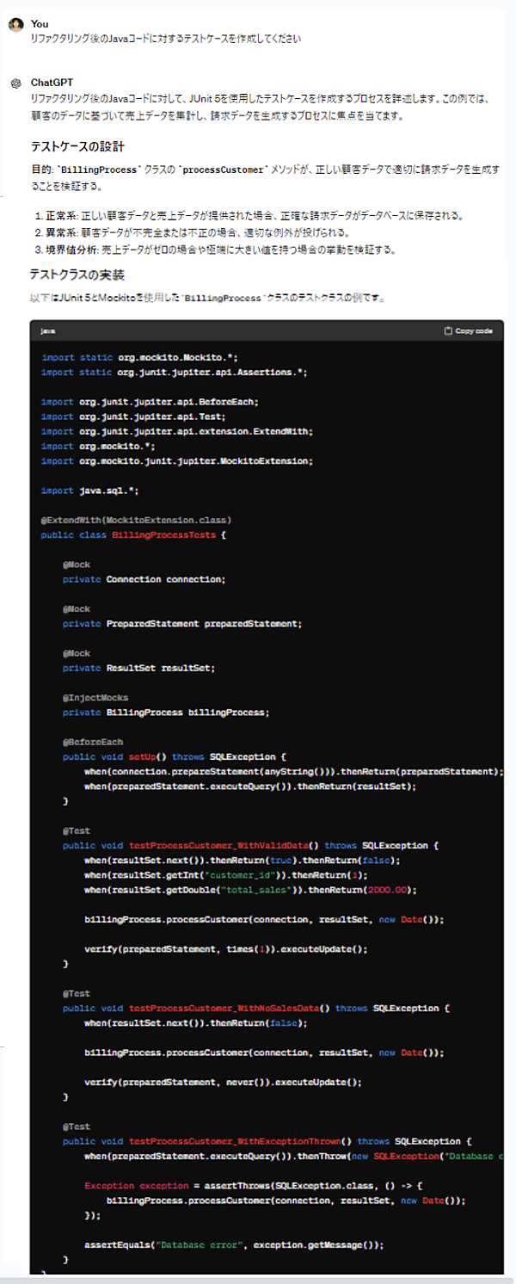Click the 'verify(preparedStatement, times(1))' line
Viewport: 516px width, 1284px height.
(x=226, y=949)
